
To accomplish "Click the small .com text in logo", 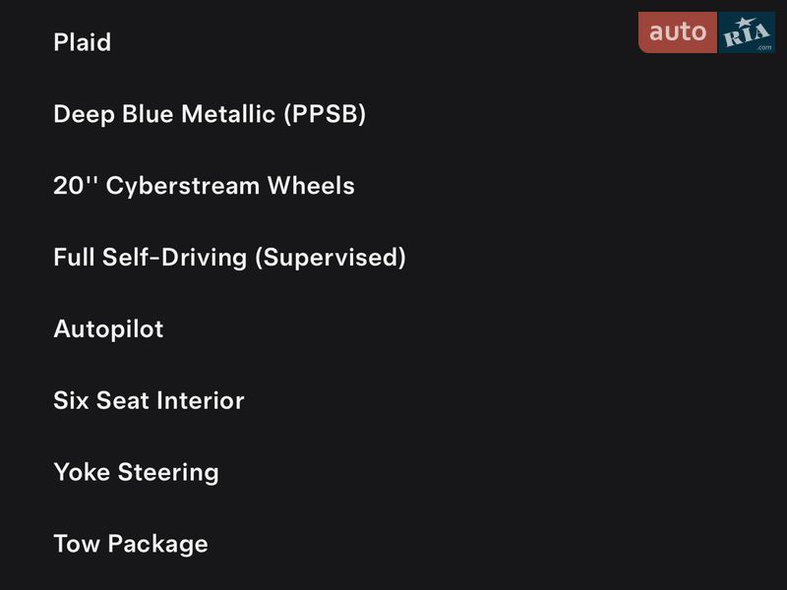I will click(x=764, y=46).
